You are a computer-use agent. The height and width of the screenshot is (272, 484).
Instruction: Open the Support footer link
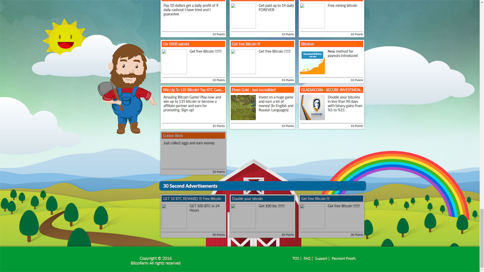click(321, 258)
